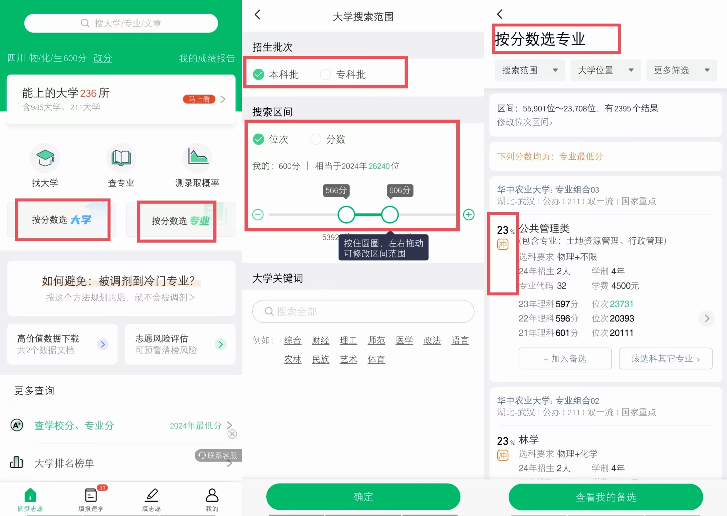Image resolution: width=727 pixels, height=516 pixels.
Task: Click the 改分 link next to score
Action: [102, 58]
